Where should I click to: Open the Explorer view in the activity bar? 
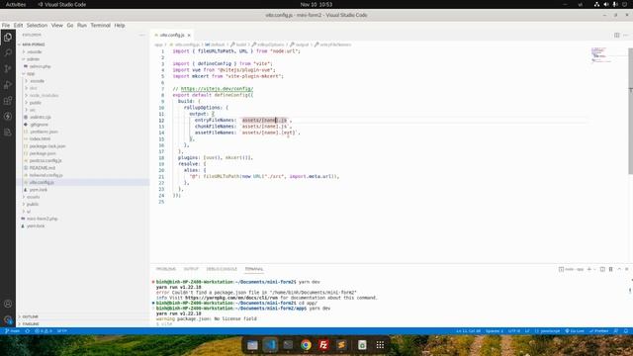click(x=8, y=38)
